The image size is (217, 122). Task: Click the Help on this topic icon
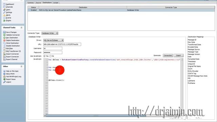point(4,71)
